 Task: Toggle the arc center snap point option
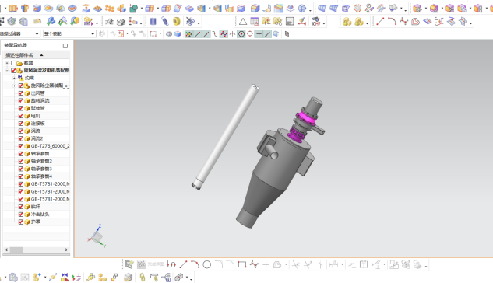241,34
